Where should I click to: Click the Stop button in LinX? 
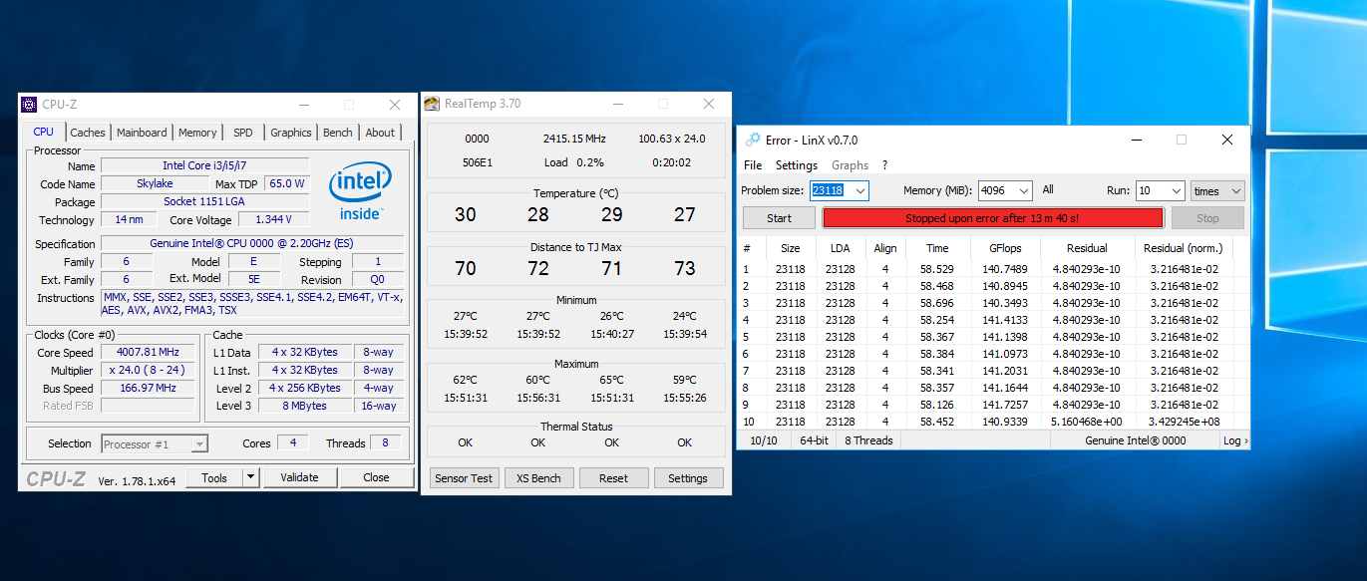[x=1207, y=218]
